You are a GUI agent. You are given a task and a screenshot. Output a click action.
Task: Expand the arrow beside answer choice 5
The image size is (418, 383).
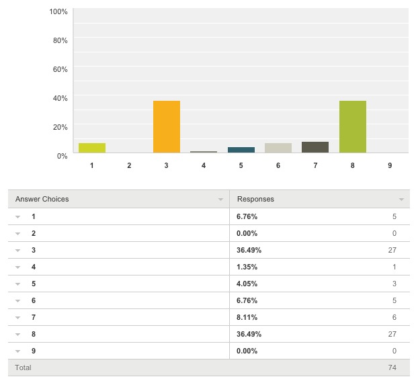18,284
